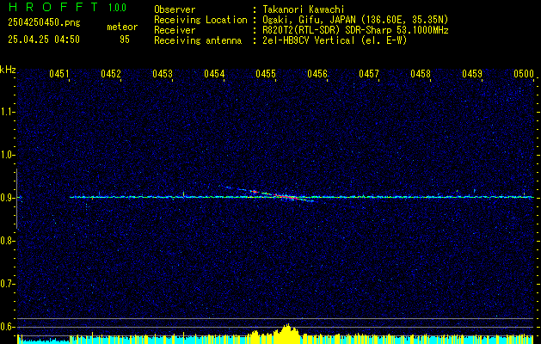
Task: Click time marker 0452
Action: [x=111, y=74]
